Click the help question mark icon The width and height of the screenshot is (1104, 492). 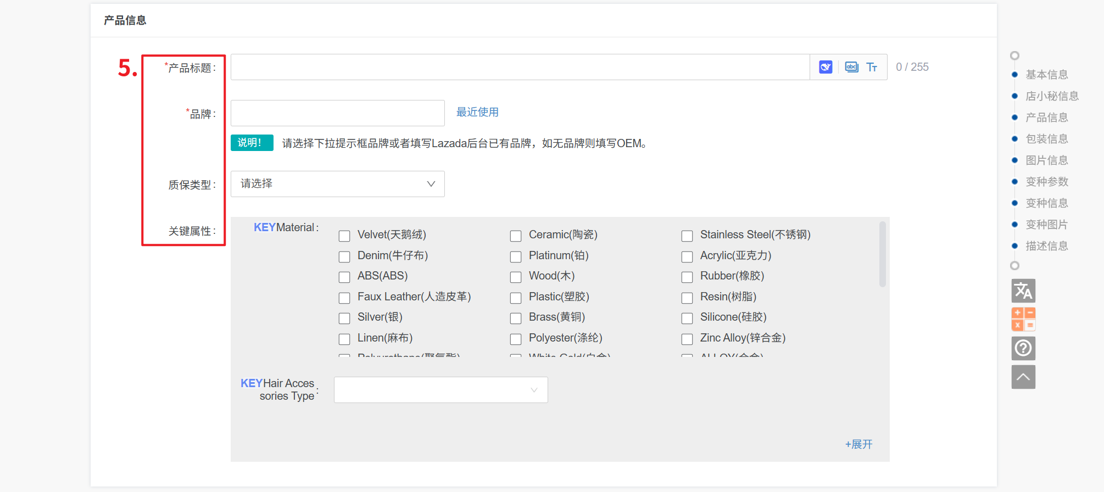click(x=1023, y=348)
